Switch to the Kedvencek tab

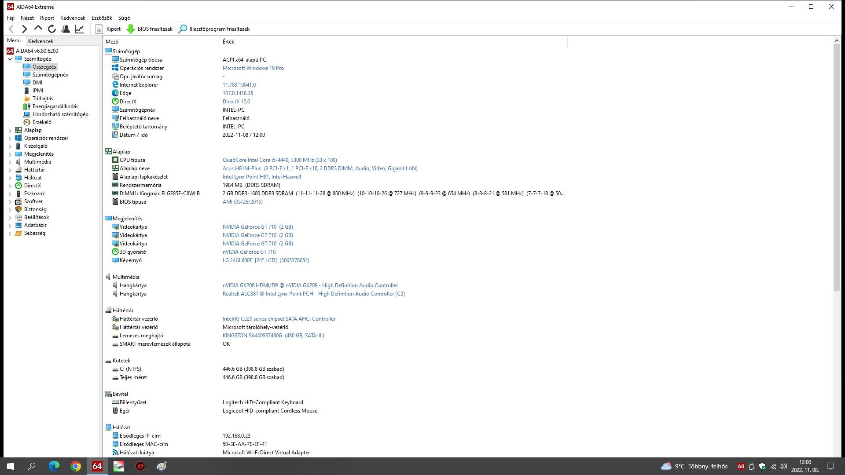40,41
